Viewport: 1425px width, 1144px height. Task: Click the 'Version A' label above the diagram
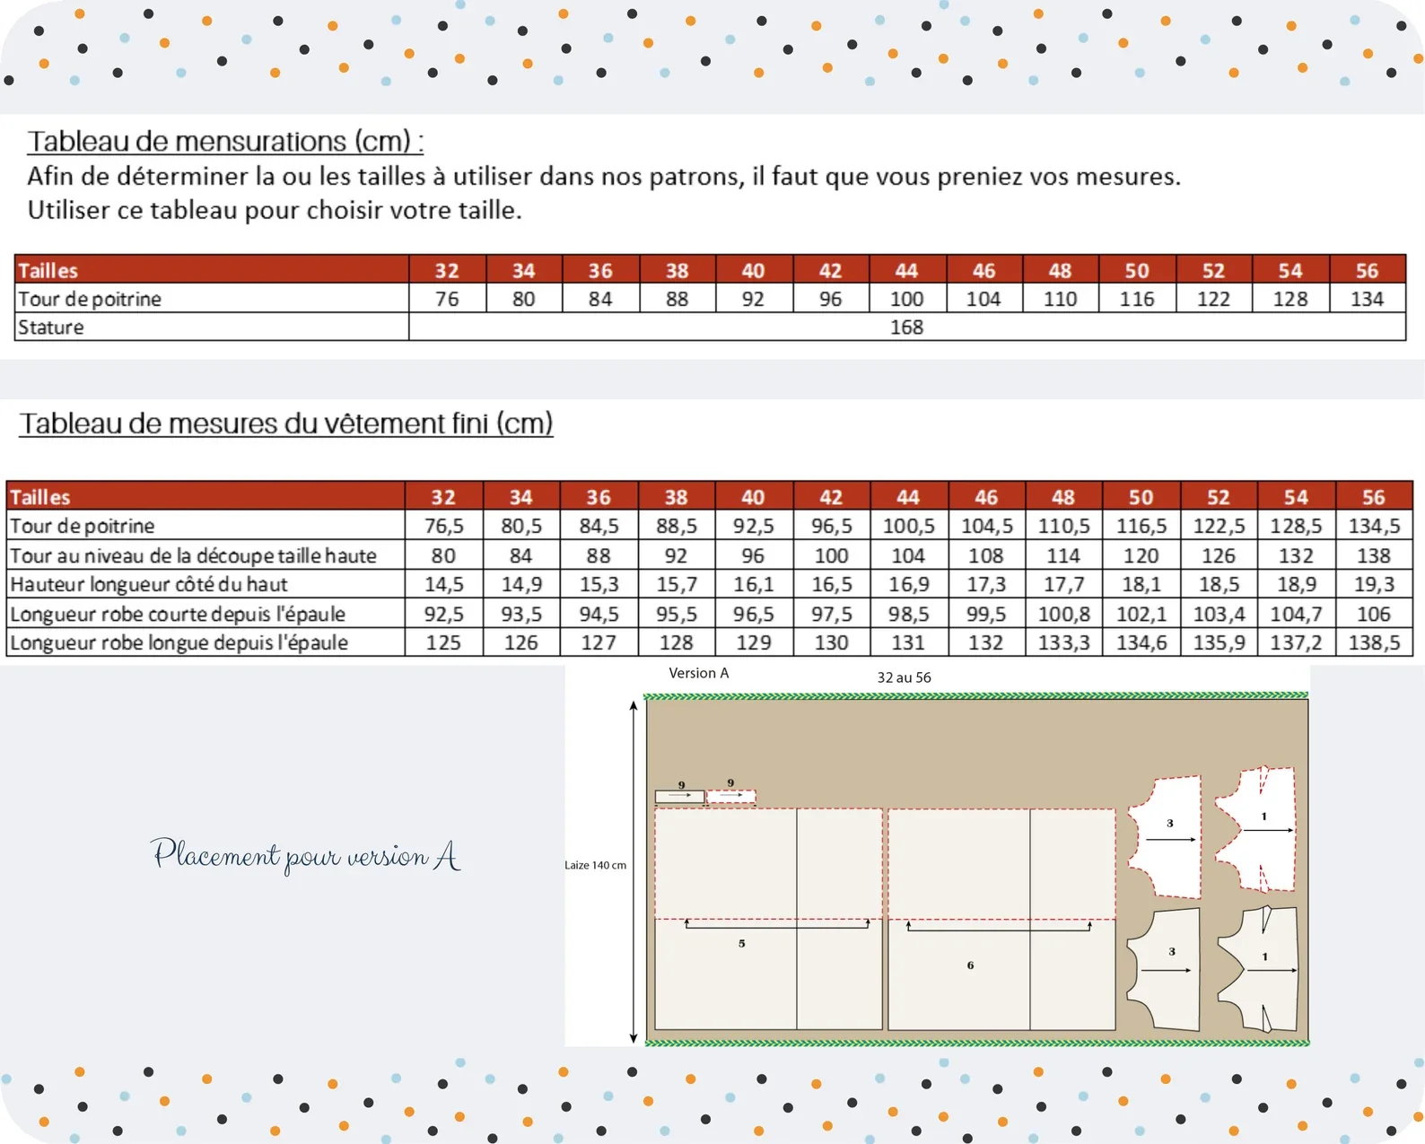click(x=699, y=673)
